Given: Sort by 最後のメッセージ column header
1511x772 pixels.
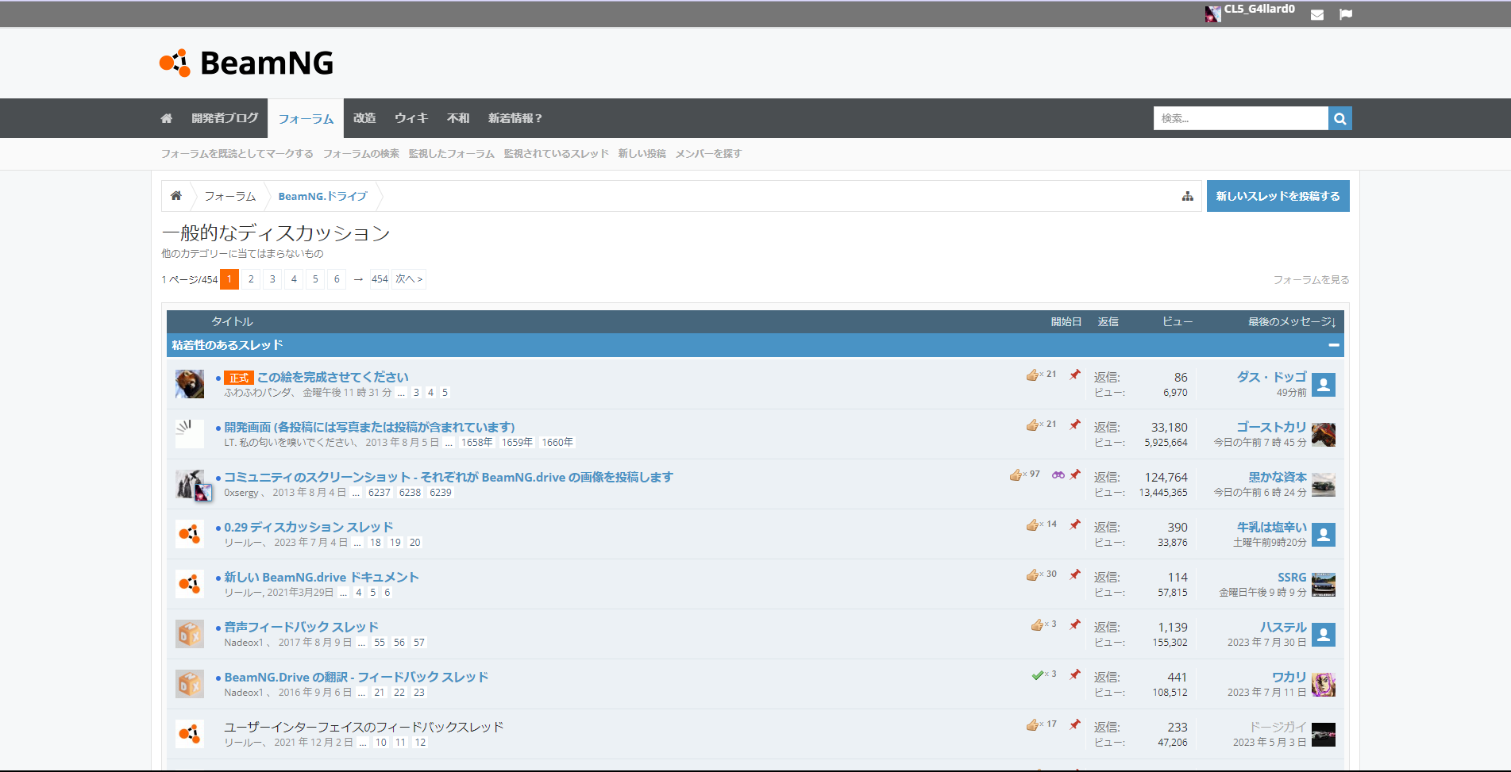Looking at the screenshot, I should (x=1293, y=321).
